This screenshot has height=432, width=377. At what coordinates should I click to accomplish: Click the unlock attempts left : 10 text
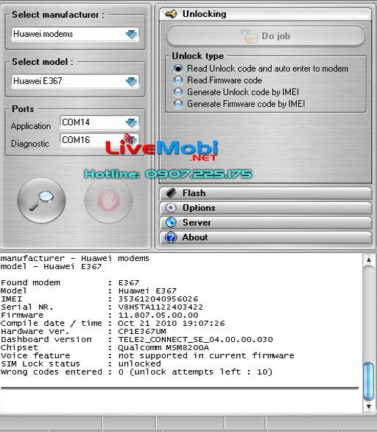[201, 372]
